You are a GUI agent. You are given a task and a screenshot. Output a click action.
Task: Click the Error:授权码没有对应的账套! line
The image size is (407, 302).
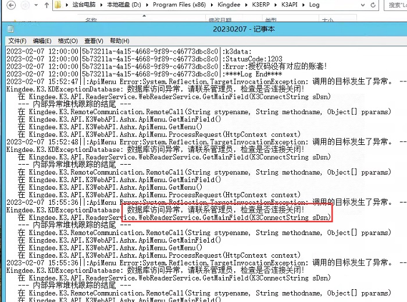coord(166,66)
